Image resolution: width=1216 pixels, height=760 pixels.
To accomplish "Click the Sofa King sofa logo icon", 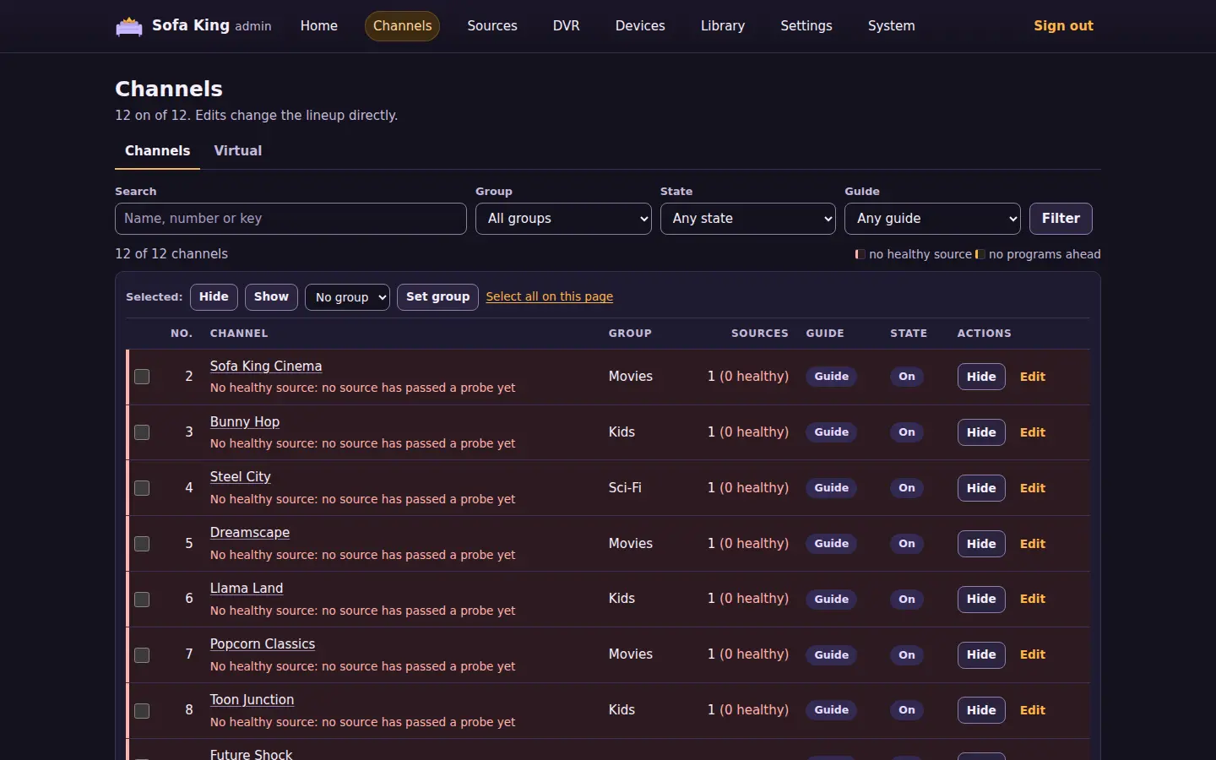I will (129, 26).
